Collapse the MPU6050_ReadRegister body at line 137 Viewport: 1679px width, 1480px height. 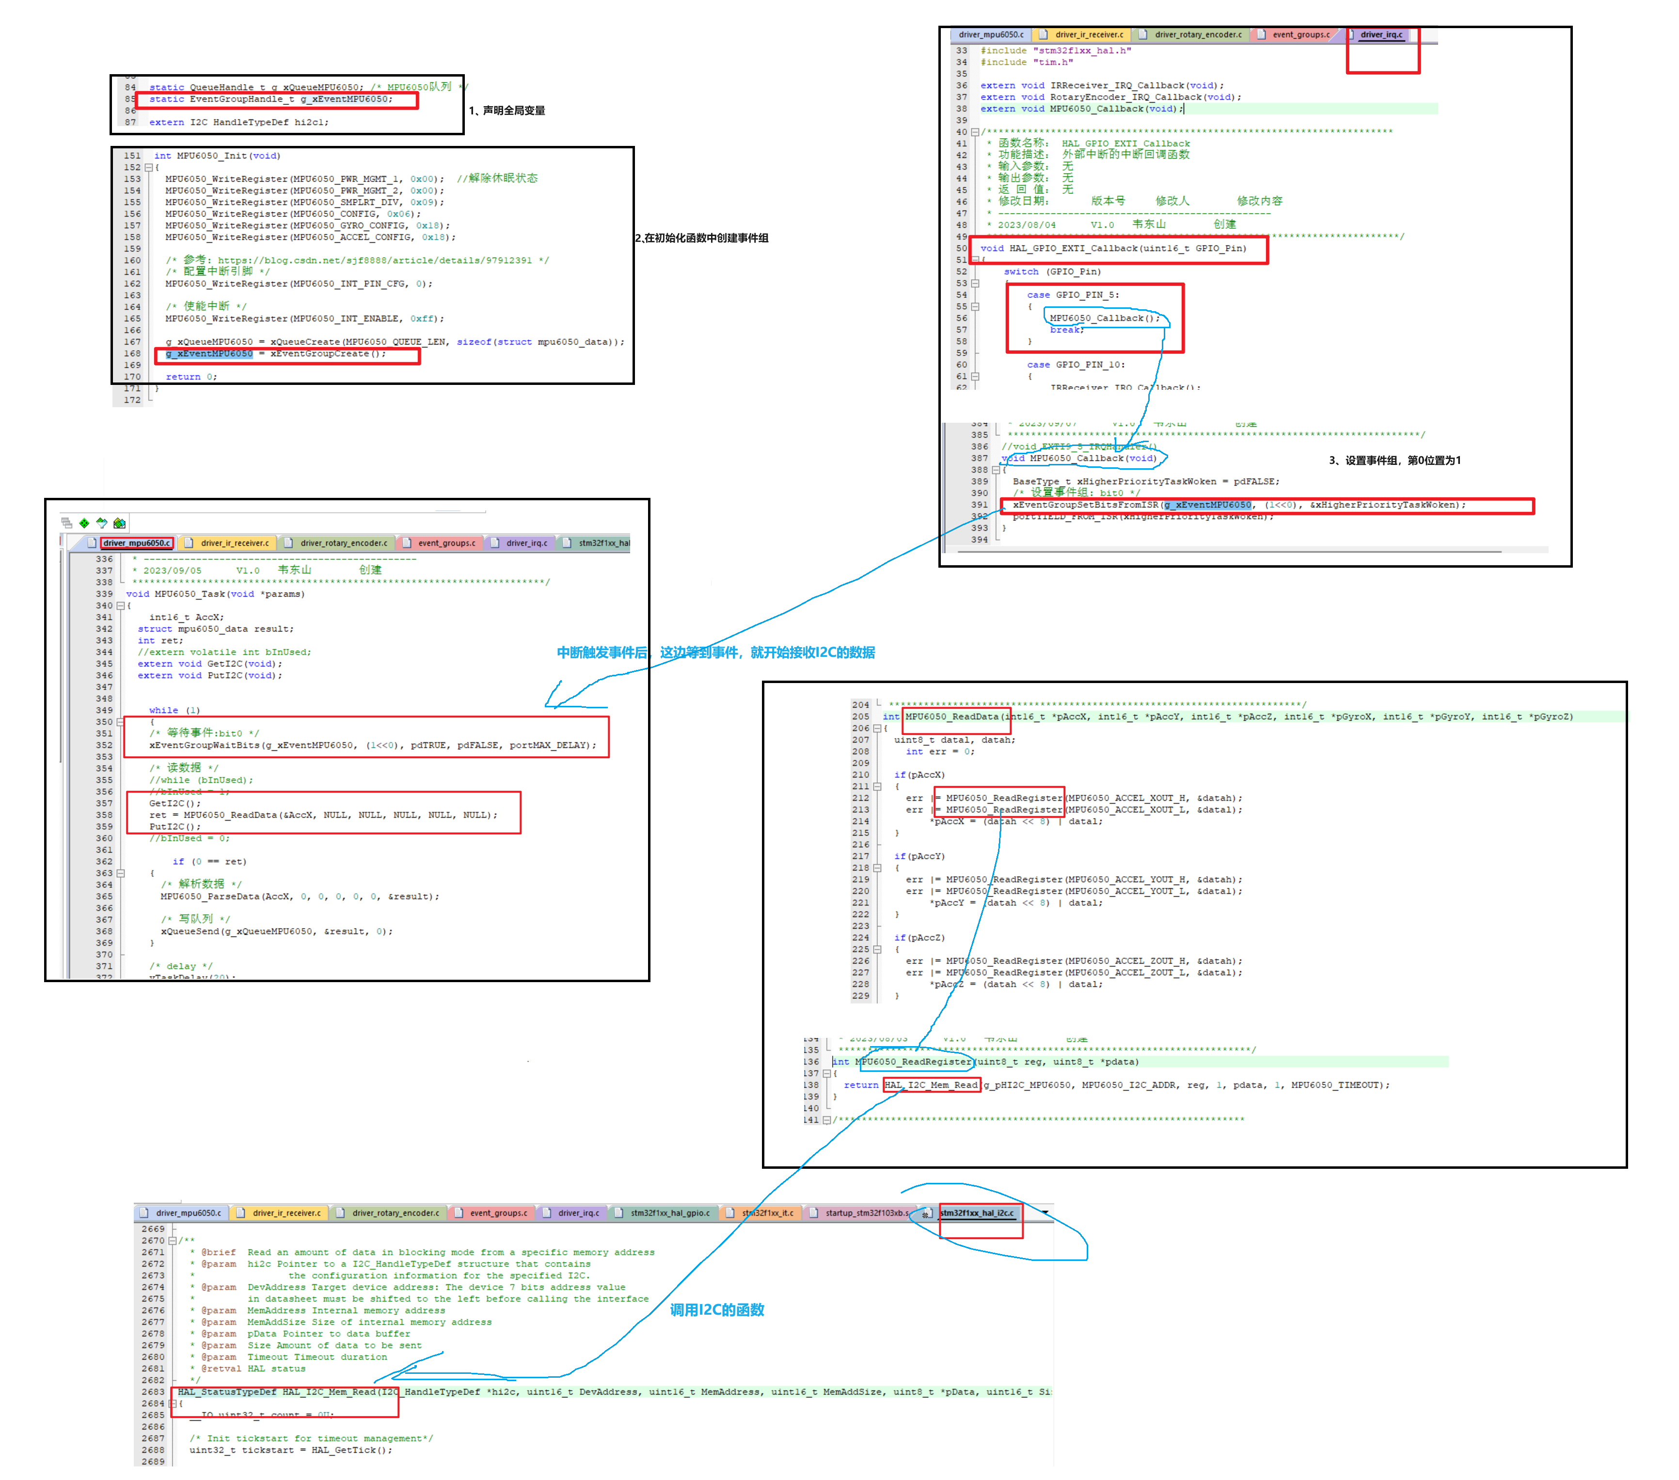click(826, 1073)
